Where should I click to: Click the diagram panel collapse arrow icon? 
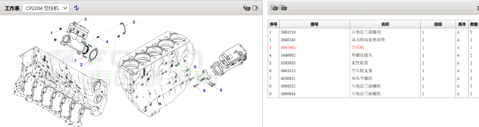(x=256, y=8)
